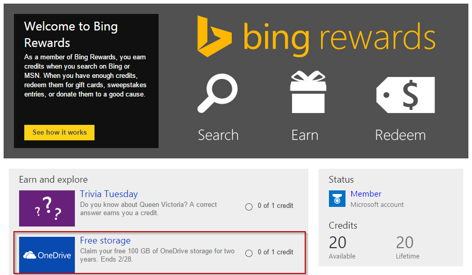Click the Earn and explore heading
Image resolution: width=472 pixels, height=275 pixels.
[x=53, y=180]
